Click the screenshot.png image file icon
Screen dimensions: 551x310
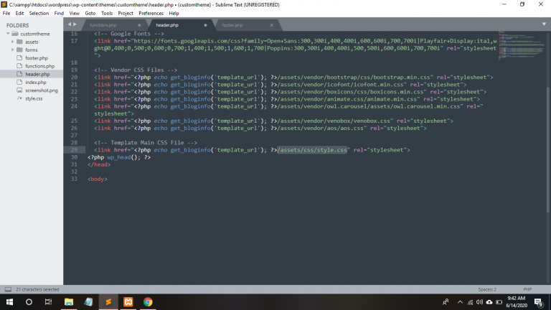pyautogui.click(x=19, y=90)
